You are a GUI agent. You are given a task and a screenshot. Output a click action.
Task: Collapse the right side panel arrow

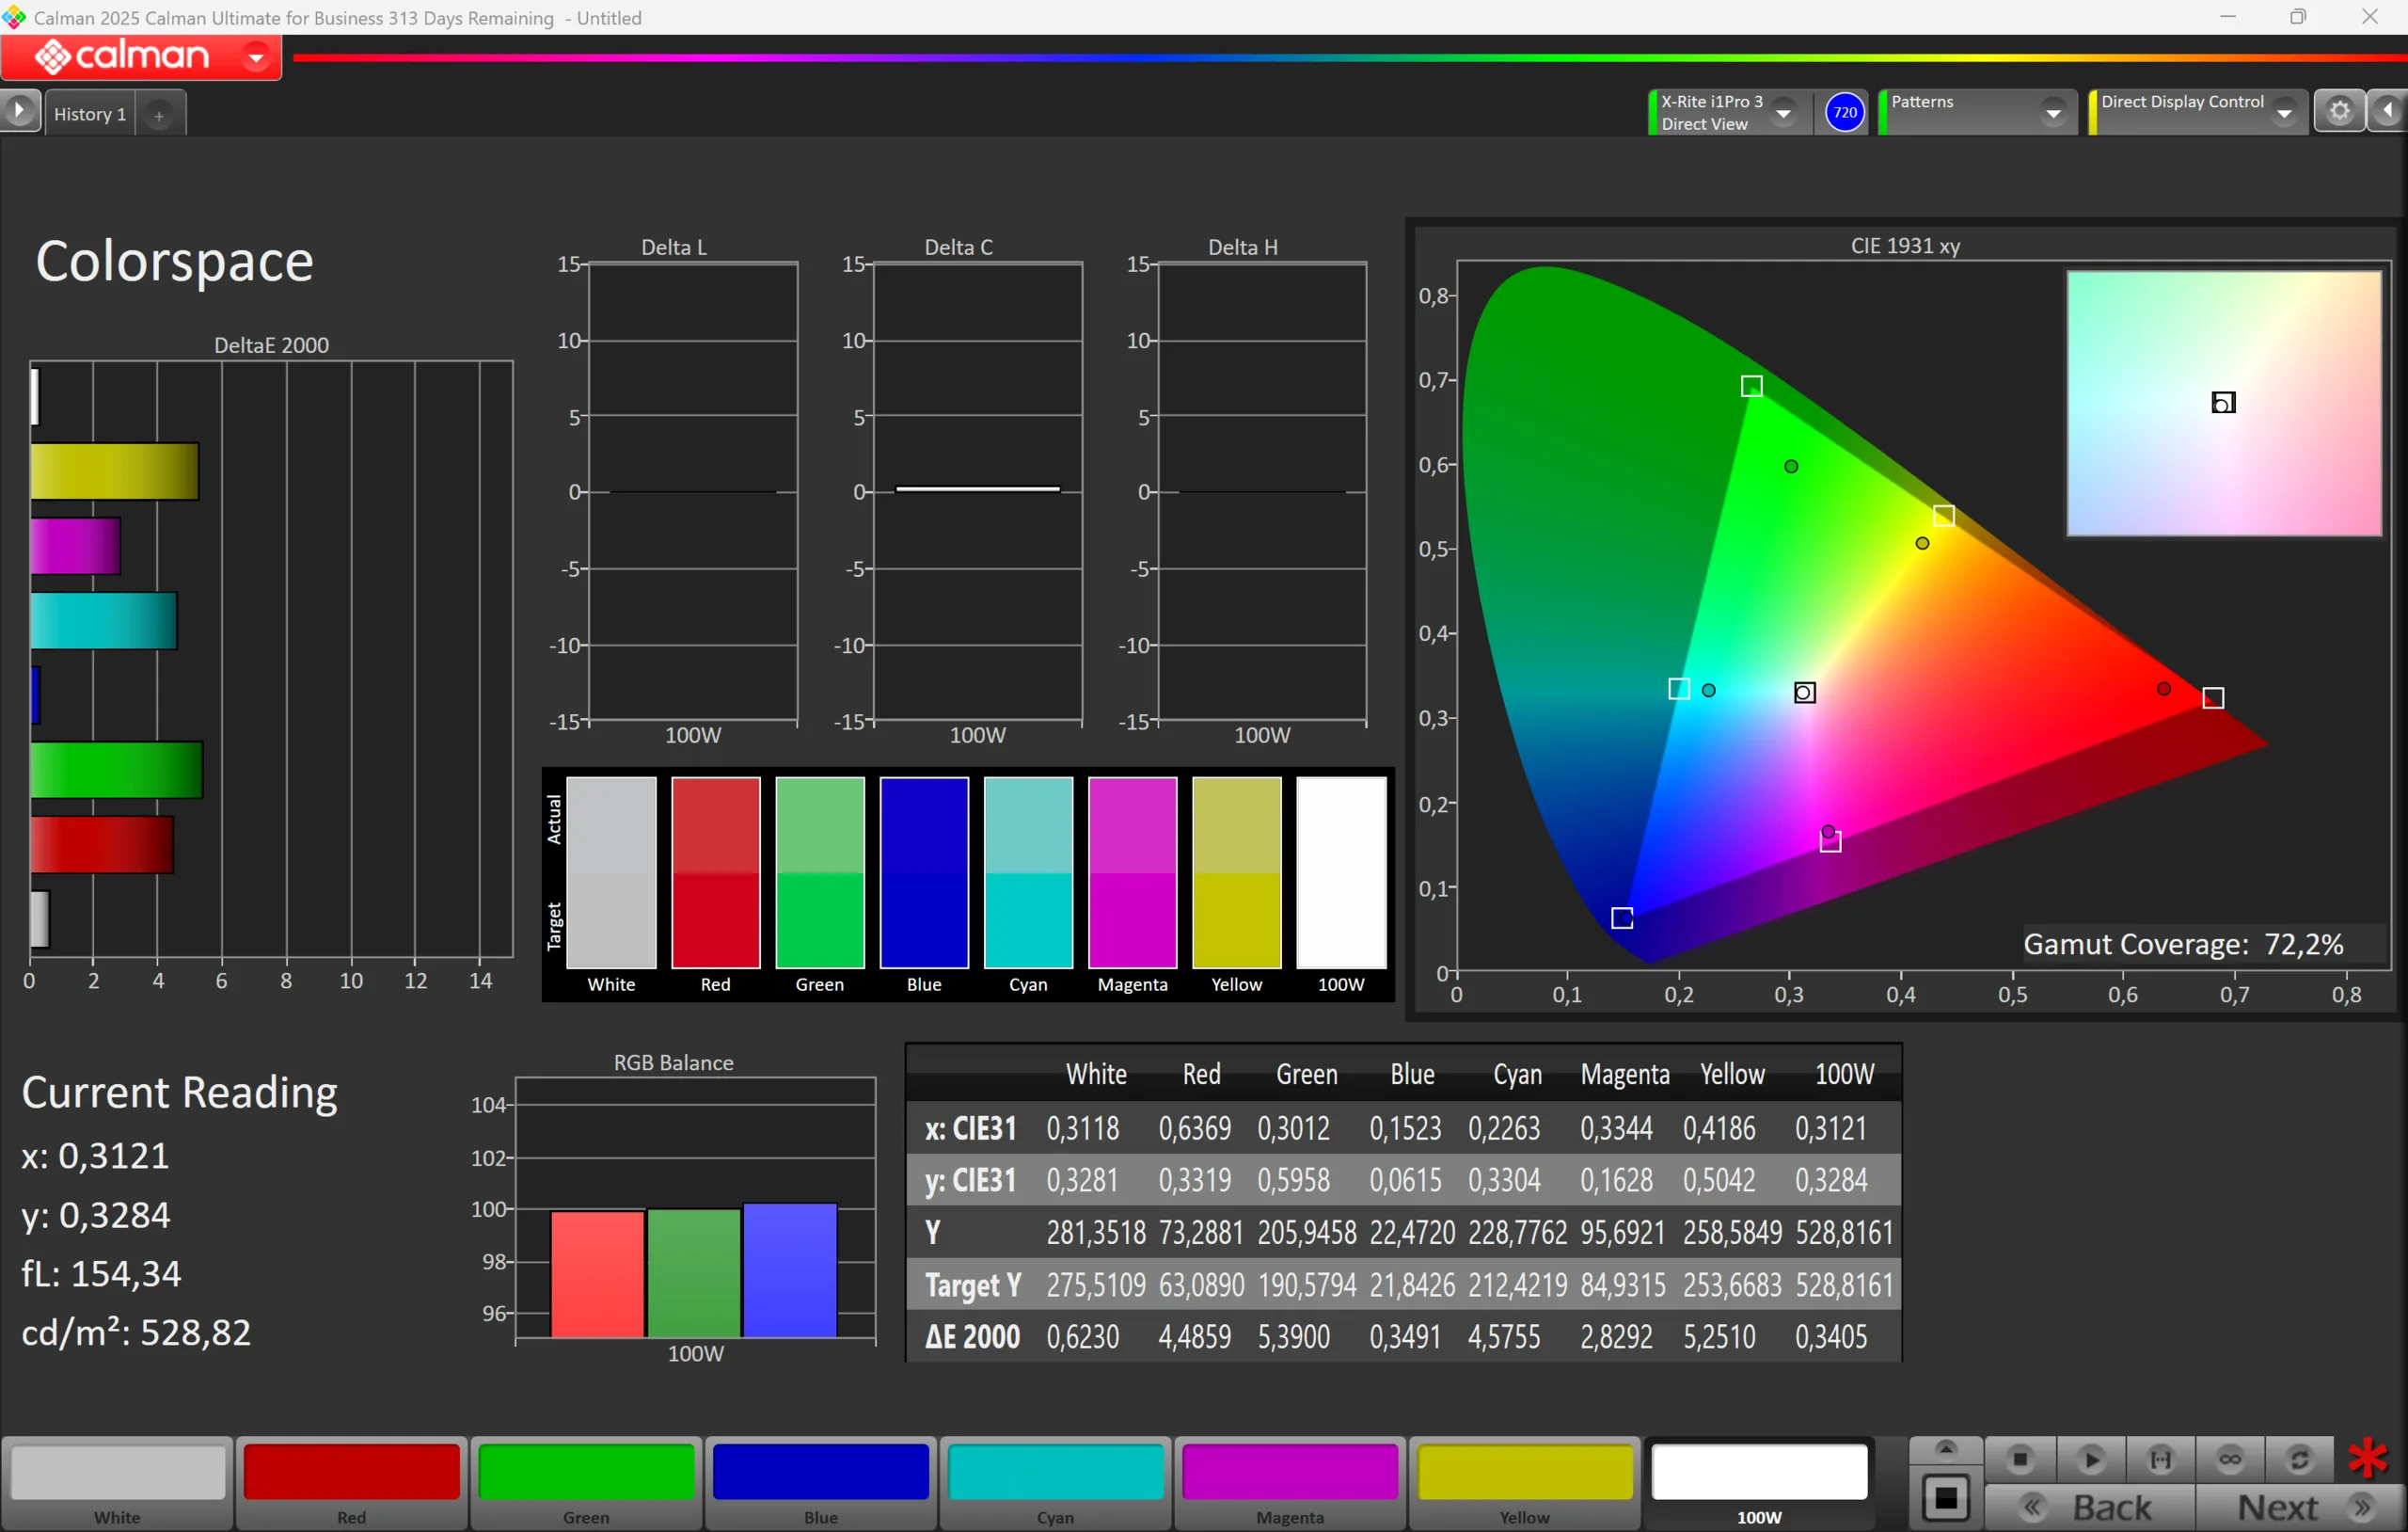point(2388,111)
